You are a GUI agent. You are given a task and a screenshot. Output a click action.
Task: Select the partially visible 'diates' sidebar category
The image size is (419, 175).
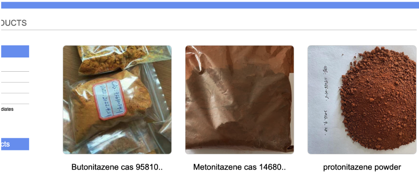pos(7,109)
